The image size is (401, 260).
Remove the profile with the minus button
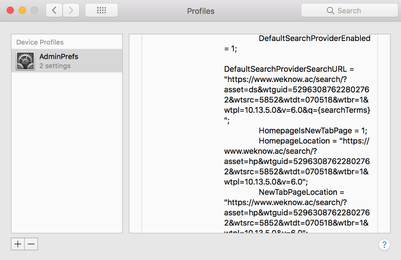pos(31,244)
